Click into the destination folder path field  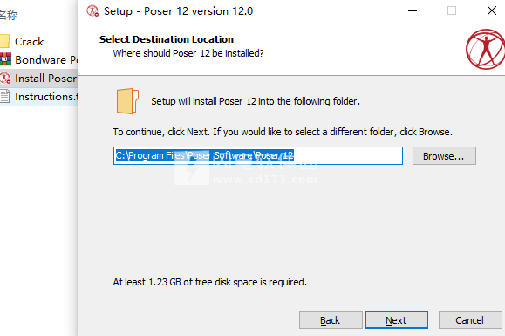tap(258, 156)
